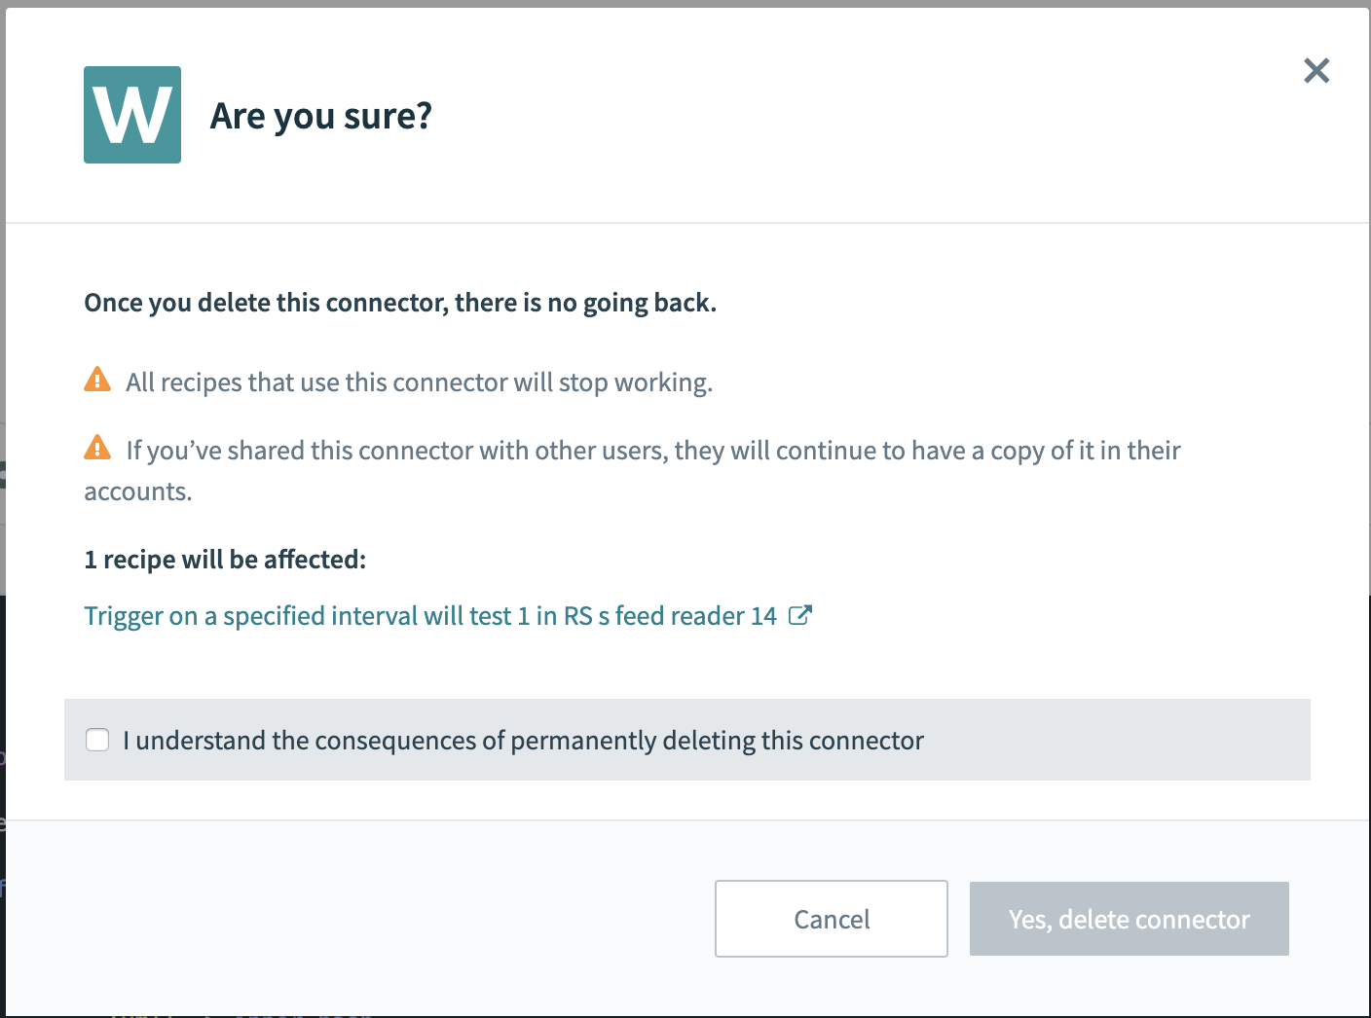Click the warning icon near 'All recipes' text
This screenshot has height=1018, width=1371.
[x=97, y=380]
